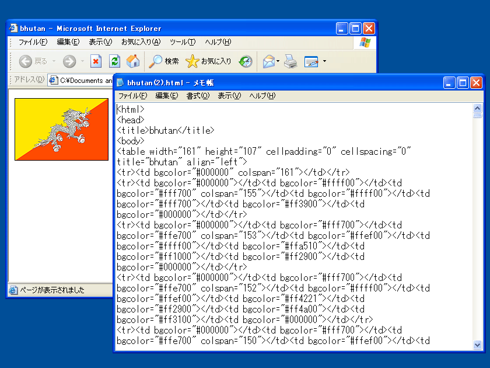Open Favorites (お気に入り) star button
The image size is (490, 368).
click(208, 61)
